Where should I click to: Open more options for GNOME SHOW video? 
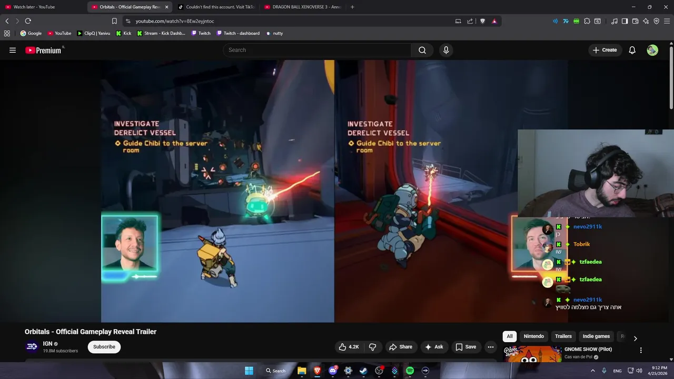pos(641,350)
